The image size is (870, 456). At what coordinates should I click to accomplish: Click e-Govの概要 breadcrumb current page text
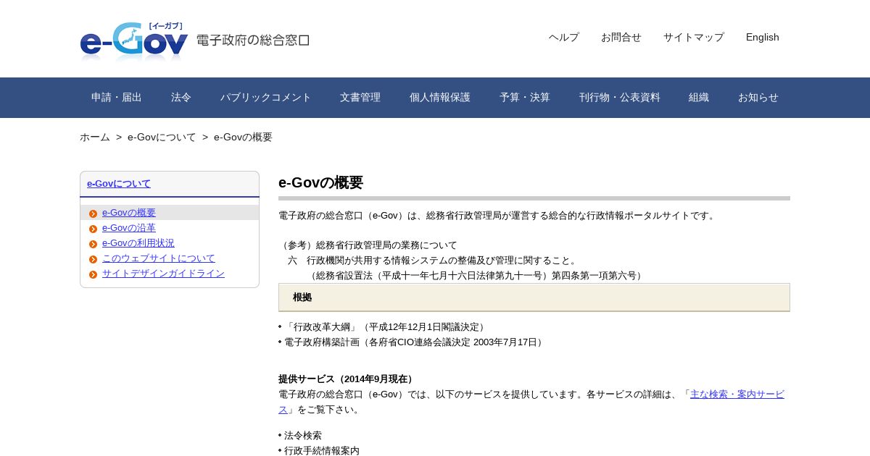pyautogui.click(x=243, y=137)
